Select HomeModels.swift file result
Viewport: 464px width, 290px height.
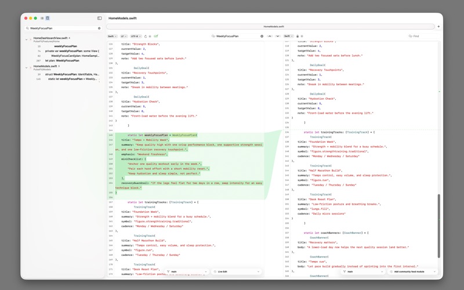[x=45, y=66]
